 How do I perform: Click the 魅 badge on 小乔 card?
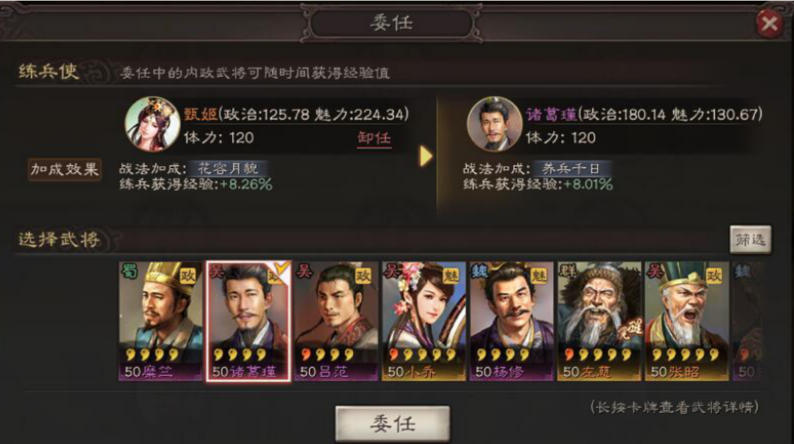tap(451, 276)
